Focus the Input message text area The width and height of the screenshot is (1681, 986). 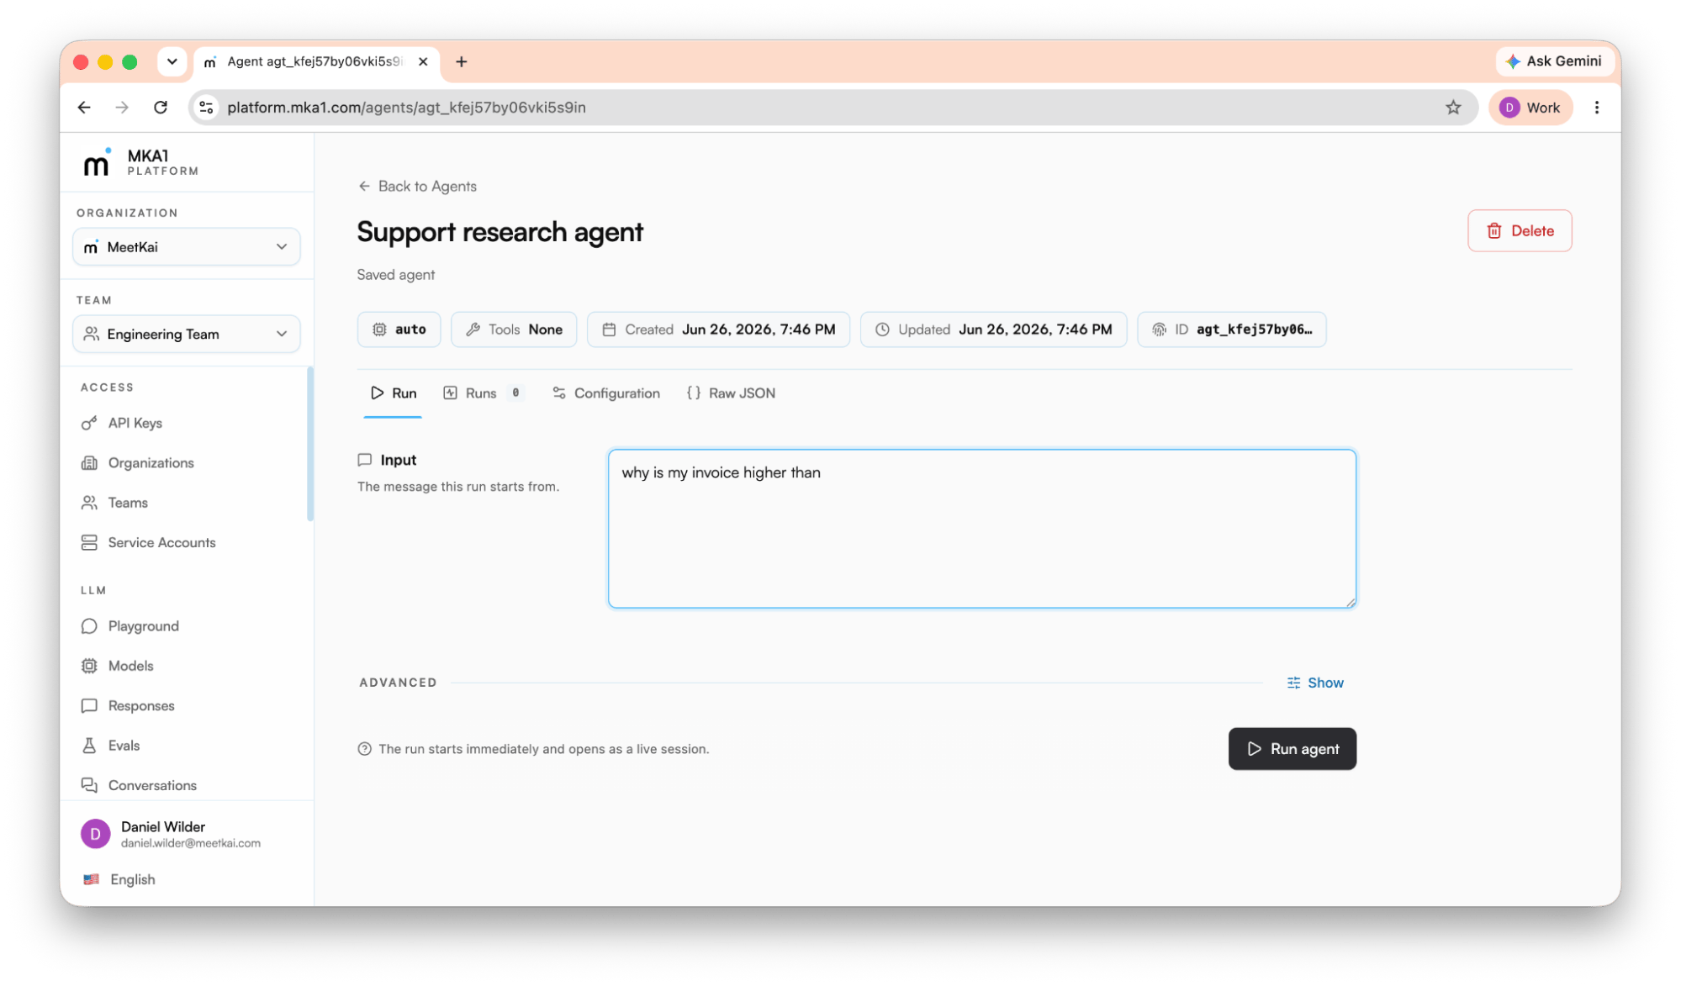[x=981, y=529]
